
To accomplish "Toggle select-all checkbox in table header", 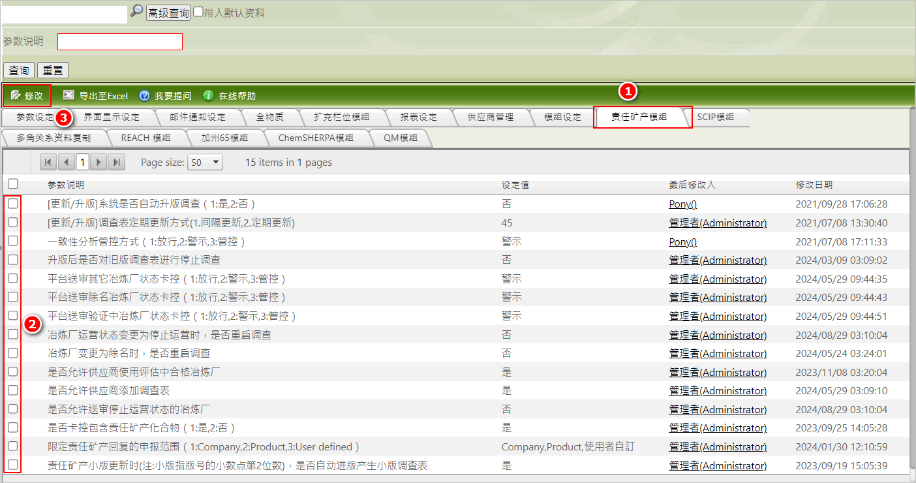I will 12,184.
